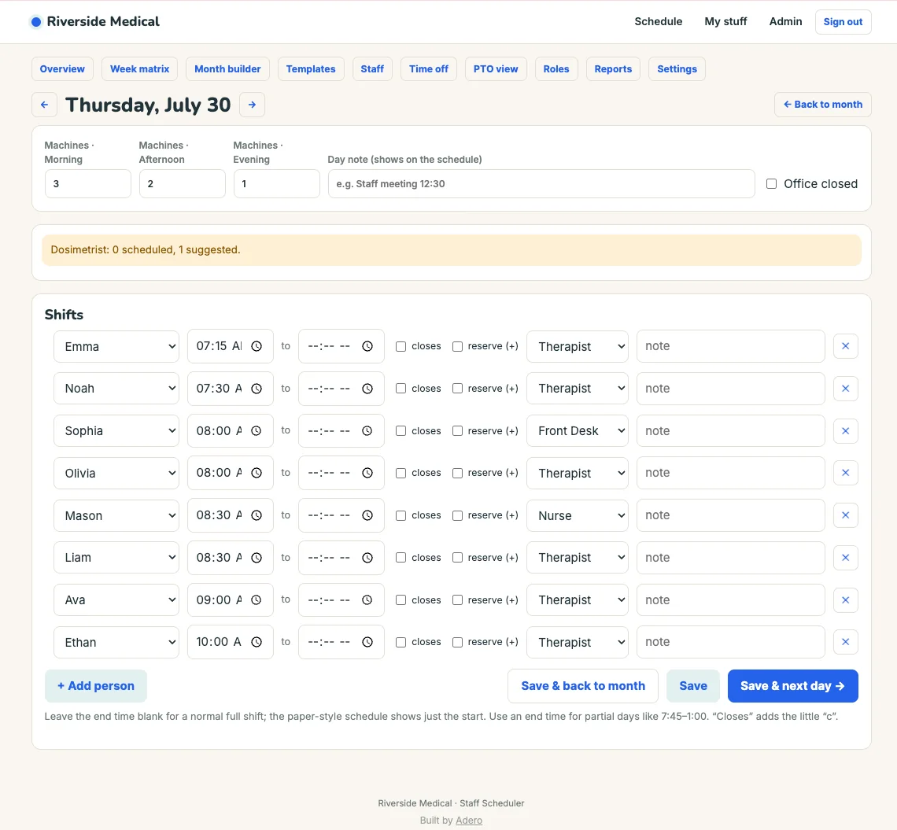Open the Month builder tab
The height and width of the screenshot is (830, 897).
tap(227, 68)
